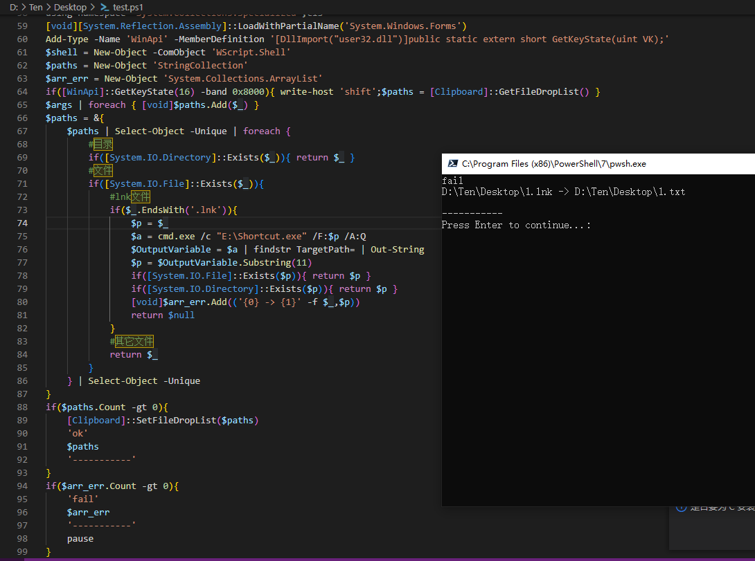Click the pwsh.exe console window icon

point(452,164)
